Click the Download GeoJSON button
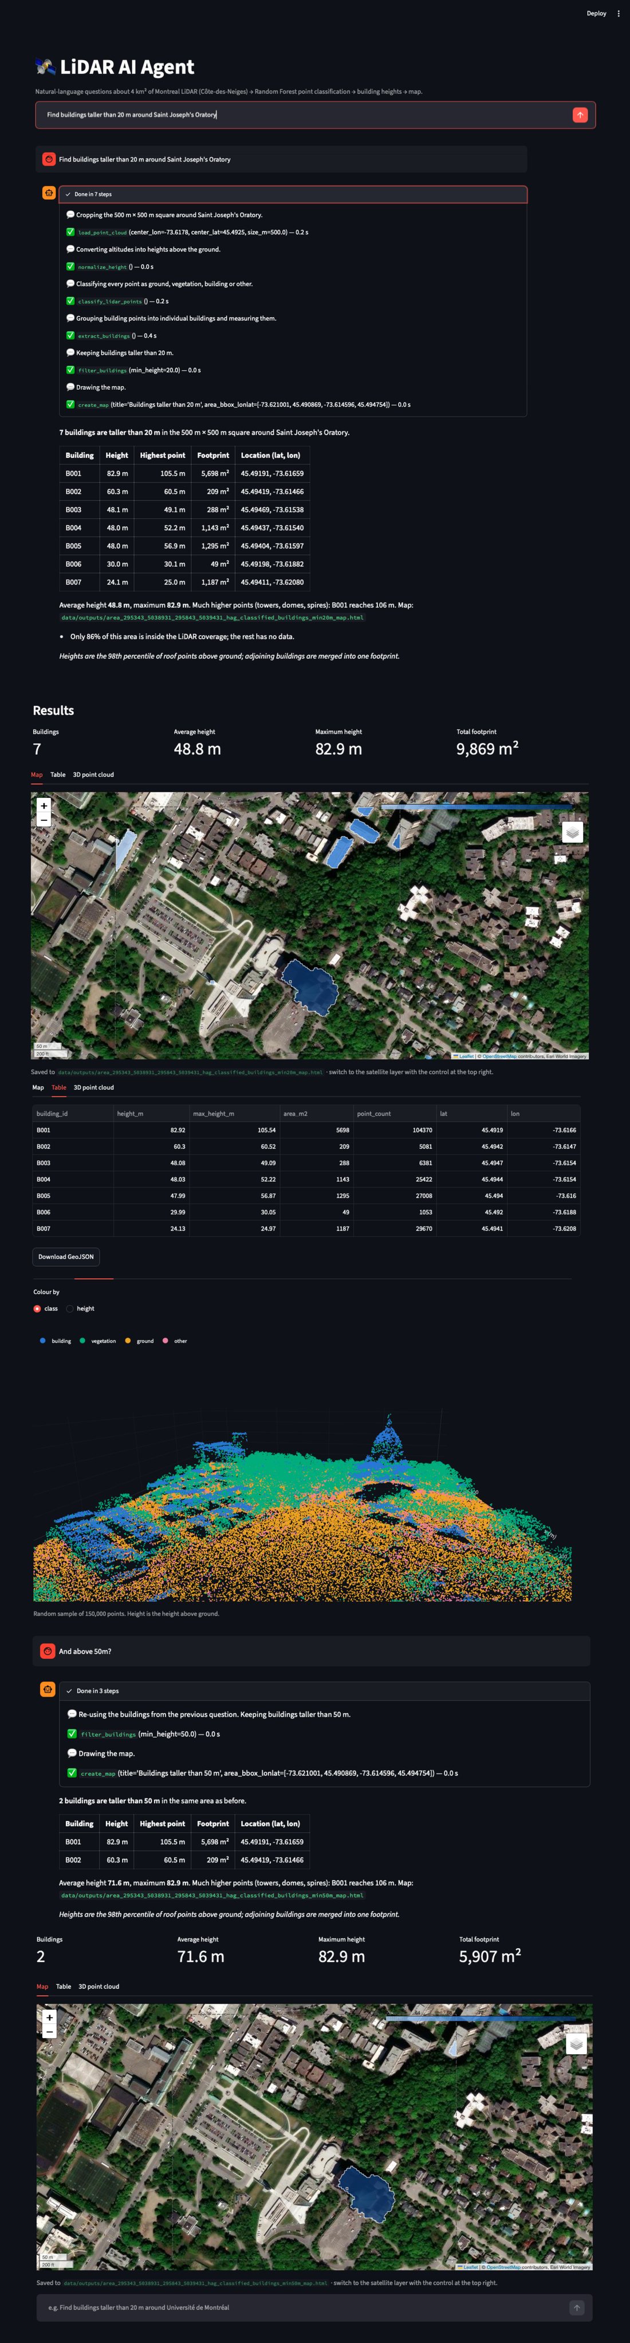Viewport: 630px width, 2343px height. (65, 1257)
